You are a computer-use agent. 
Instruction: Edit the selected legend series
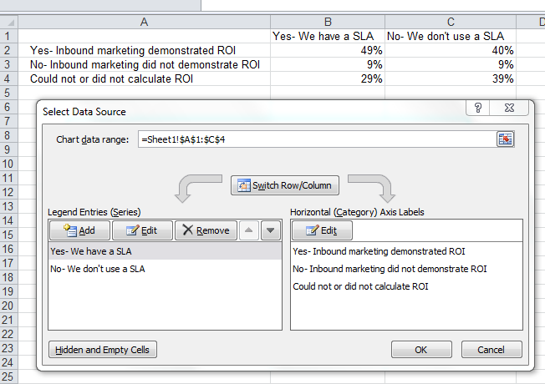pos(142,230)
